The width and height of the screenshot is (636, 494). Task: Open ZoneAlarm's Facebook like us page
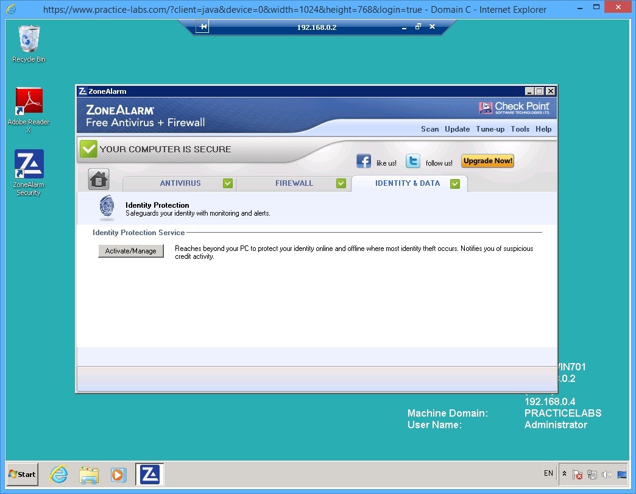click(364, 160)
